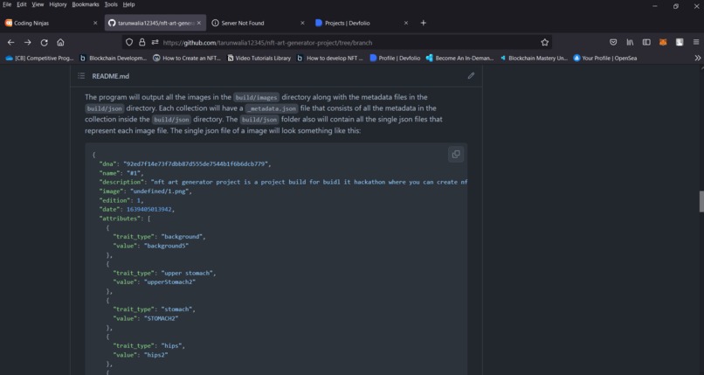Click the page vertical scrollbar thumb
The height and width of the screenshot is (375, 704).
click(x=701, y=201)
